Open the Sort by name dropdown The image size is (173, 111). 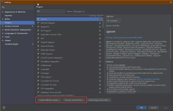(96, 16)
